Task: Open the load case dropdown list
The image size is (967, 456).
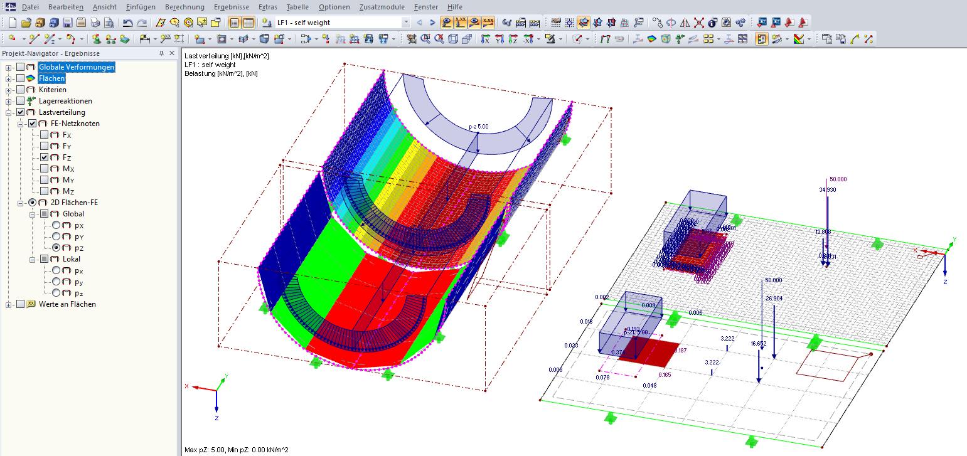Action: click(407, 22)
